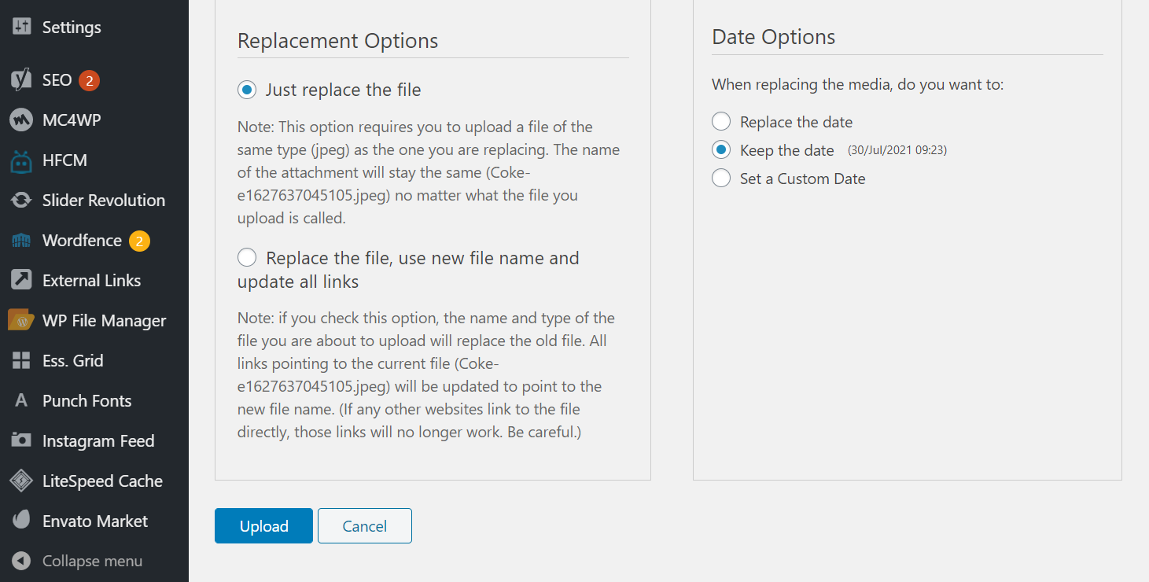Choose 'Set a Custom Date' radio button
This screenshot has height=582, width=1149.
click(x=721, y=179)
